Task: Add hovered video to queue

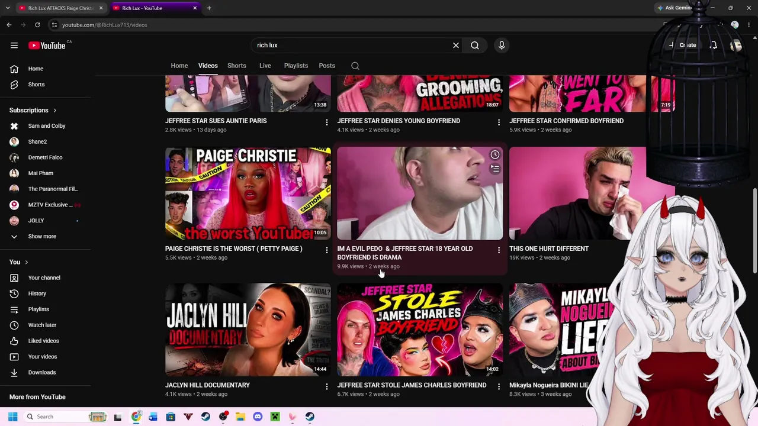Action: 495,169
